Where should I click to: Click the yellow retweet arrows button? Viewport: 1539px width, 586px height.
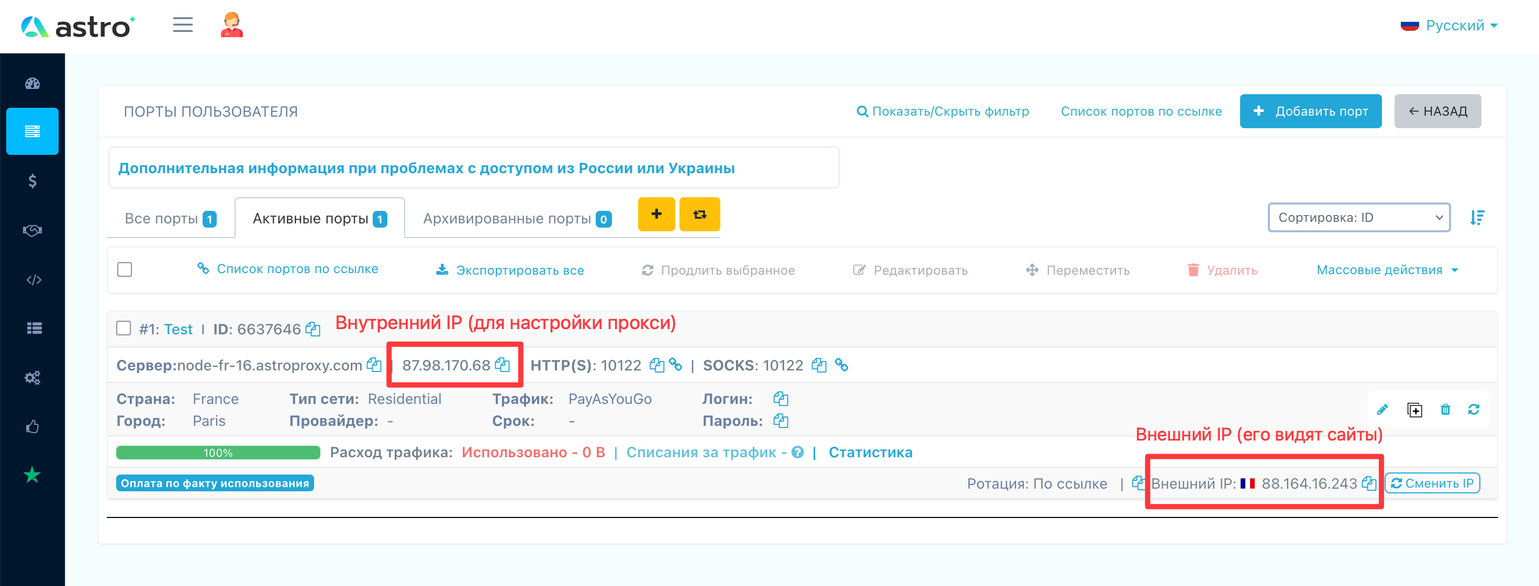[x=699, y=214]
